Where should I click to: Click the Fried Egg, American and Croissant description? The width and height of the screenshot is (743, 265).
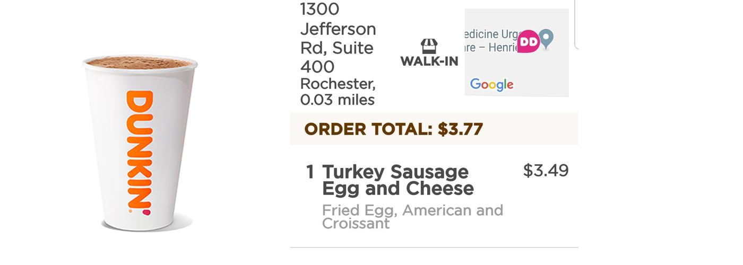coord(412,216)
